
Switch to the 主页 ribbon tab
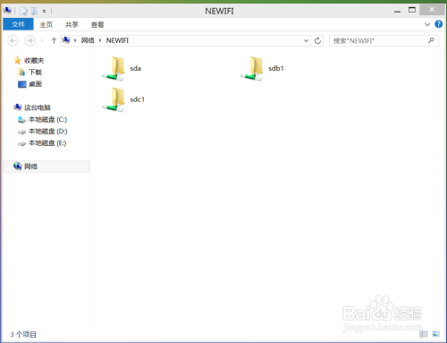coord(46,24)
